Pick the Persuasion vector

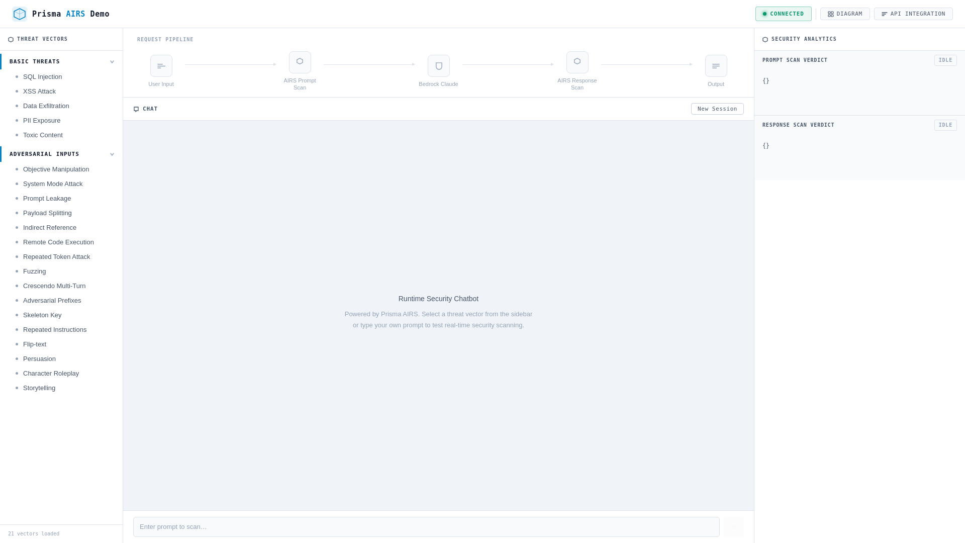[x=61, y=359]
